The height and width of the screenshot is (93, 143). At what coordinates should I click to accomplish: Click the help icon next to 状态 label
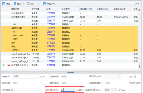[135, 76]
